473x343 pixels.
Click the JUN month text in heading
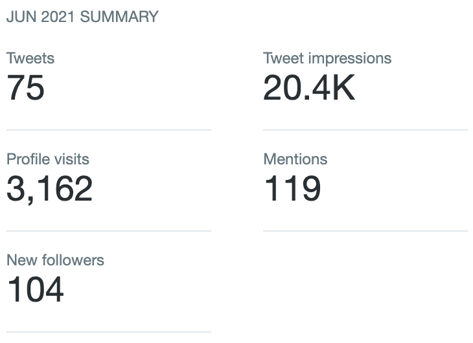[x=21, y=17]
